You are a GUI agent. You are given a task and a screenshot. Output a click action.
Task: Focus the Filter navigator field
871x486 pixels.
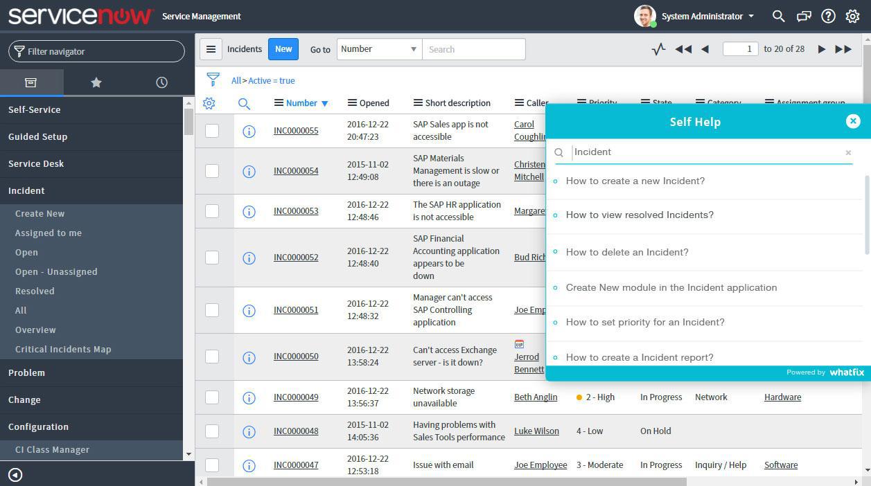[x=97, y=51]
